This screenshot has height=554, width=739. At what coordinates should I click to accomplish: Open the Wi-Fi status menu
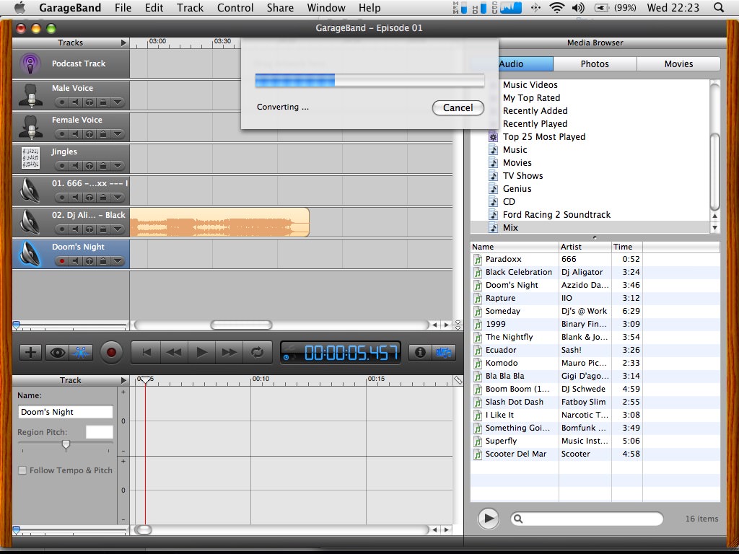tap(557, 7)
